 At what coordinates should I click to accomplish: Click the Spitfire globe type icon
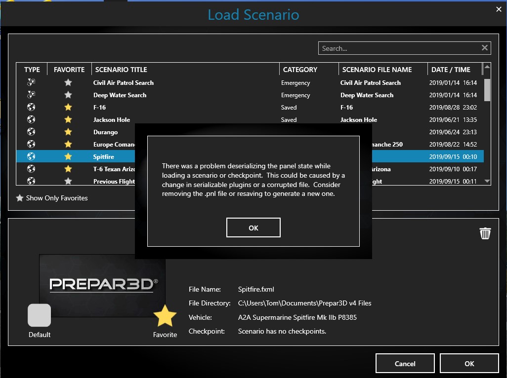(31, 156)
